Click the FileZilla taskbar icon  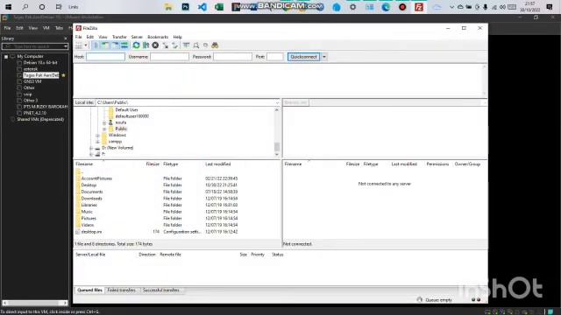click(x=419, y=7)
